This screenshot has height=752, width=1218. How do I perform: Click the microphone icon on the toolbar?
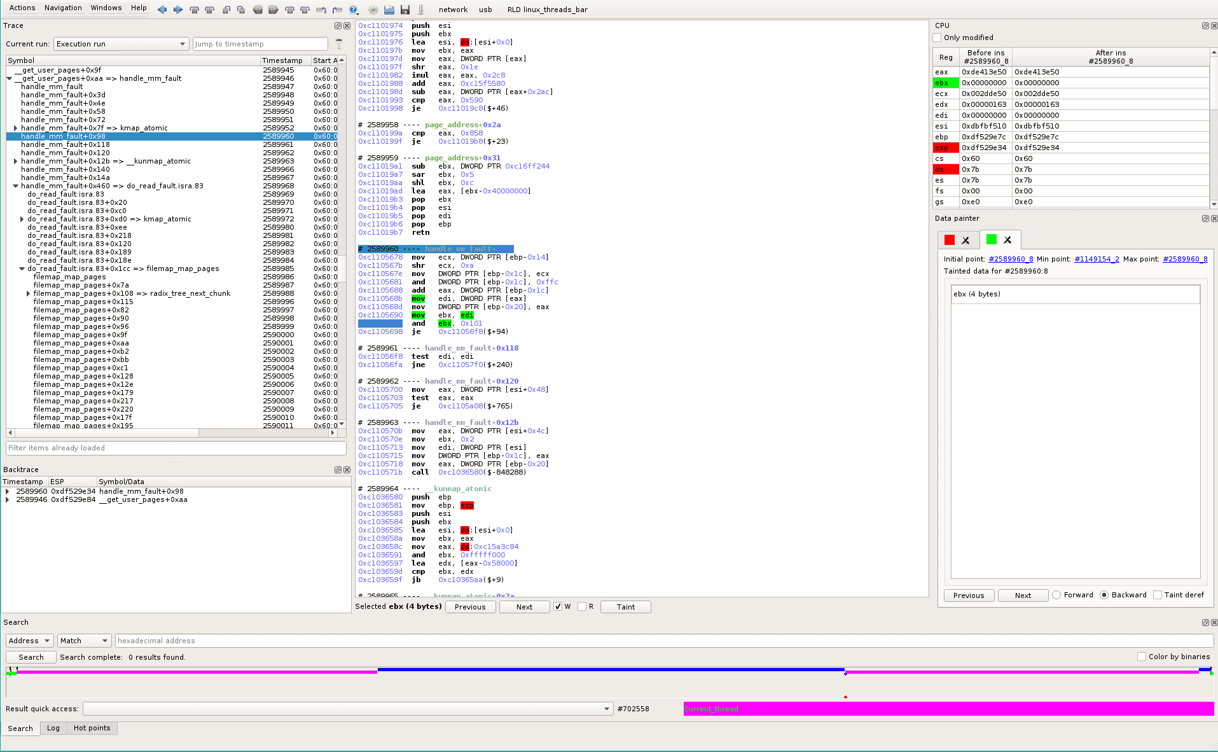[x=420, y=10]
